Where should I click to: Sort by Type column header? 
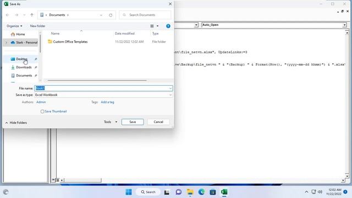pos(155,34)
